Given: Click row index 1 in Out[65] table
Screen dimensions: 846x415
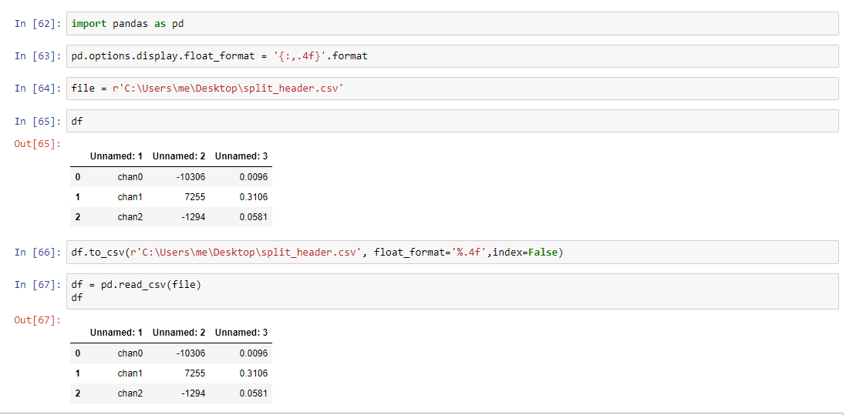Looking at the screenshot, I should click(x=78, y=197).
